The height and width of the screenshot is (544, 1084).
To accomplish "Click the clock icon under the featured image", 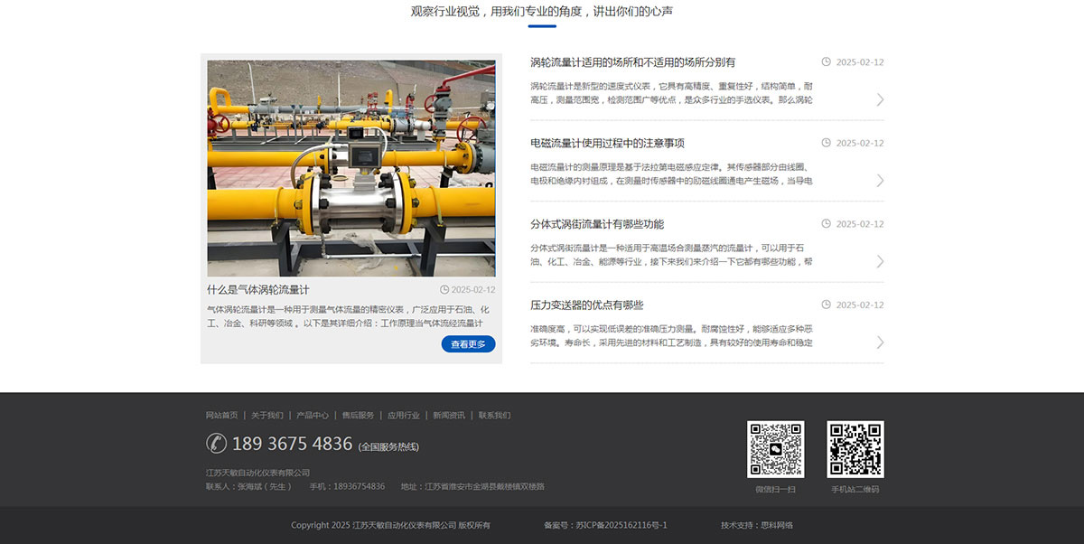I will (444, 290).
